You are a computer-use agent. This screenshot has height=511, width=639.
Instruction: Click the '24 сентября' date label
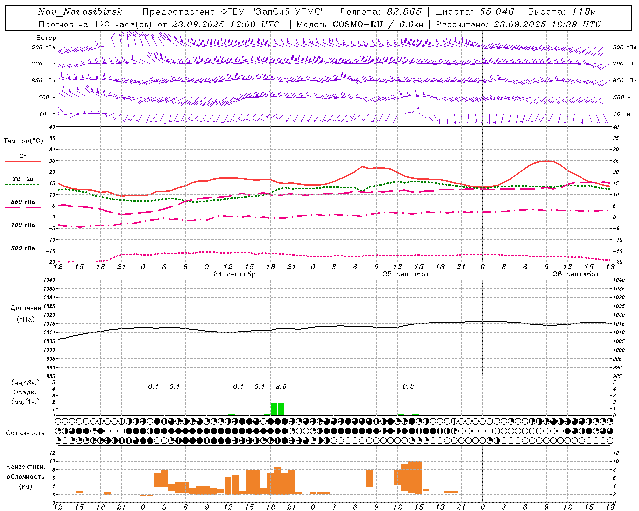pos(237,274)
